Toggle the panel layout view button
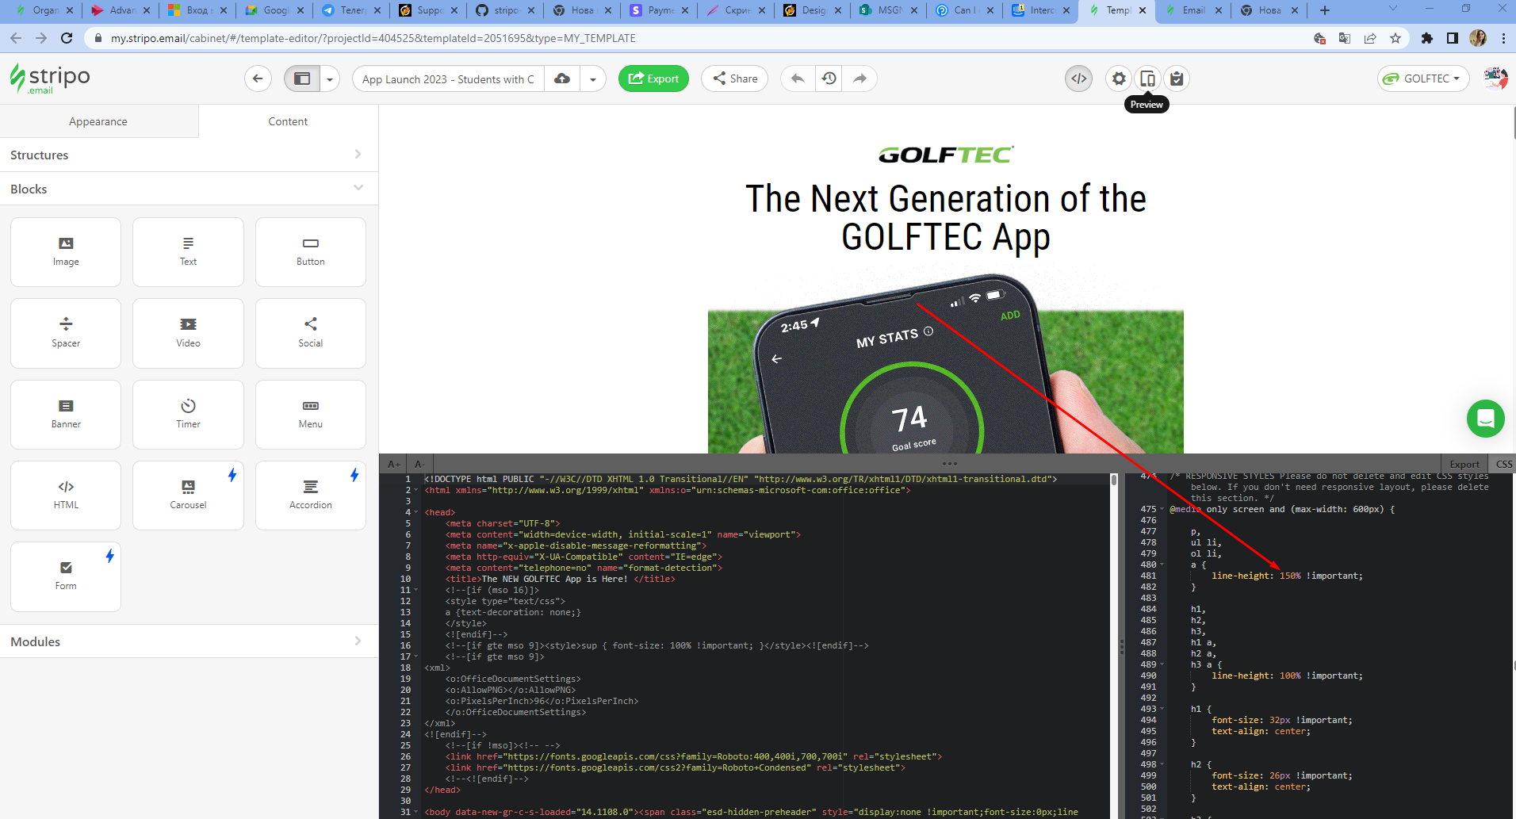This screenshot has height=819, width=1516. tap(302, 78)
